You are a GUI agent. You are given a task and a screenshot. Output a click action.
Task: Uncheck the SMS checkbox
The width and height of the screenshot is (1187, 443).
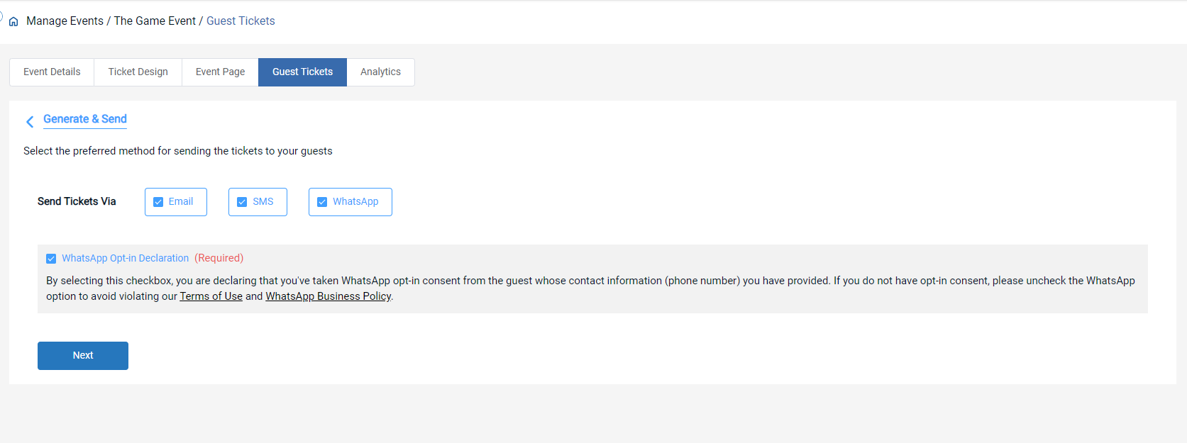pos(242,202)
